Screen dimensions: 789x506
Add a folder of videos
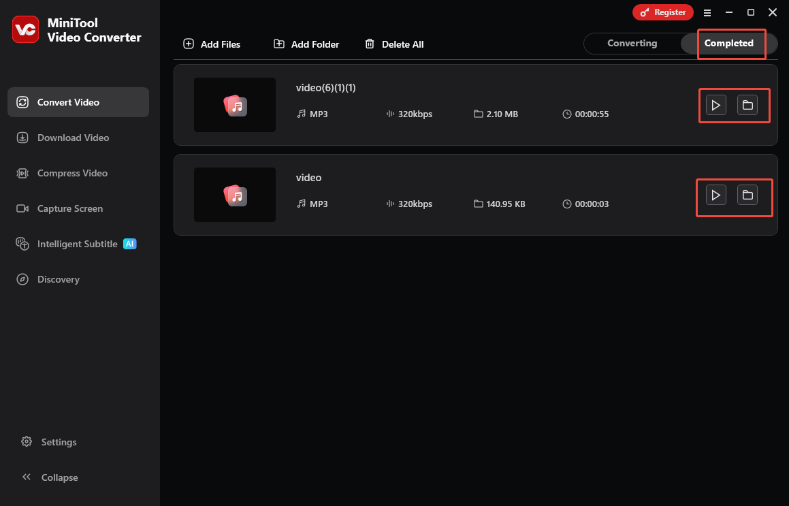[306, 44]
